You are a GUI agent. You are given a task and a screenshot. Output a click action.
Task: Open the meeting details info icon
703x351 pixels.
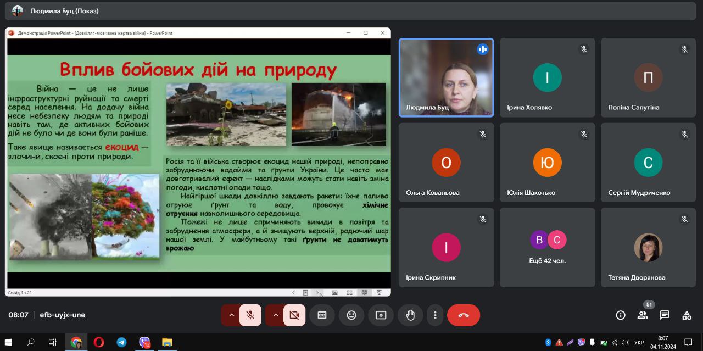[x=621, y=315]
